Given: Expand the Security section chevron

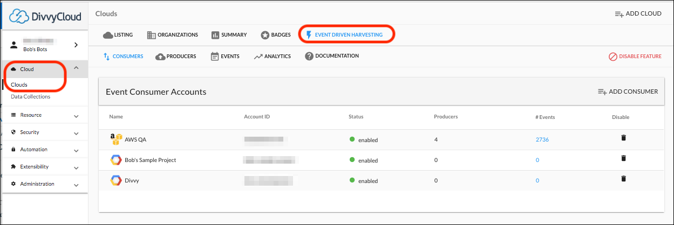Looking at the screenshot, I should 76,133.
